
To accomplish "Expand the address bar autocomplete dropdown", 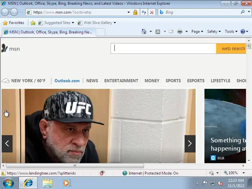I will [x=129, y=12].
